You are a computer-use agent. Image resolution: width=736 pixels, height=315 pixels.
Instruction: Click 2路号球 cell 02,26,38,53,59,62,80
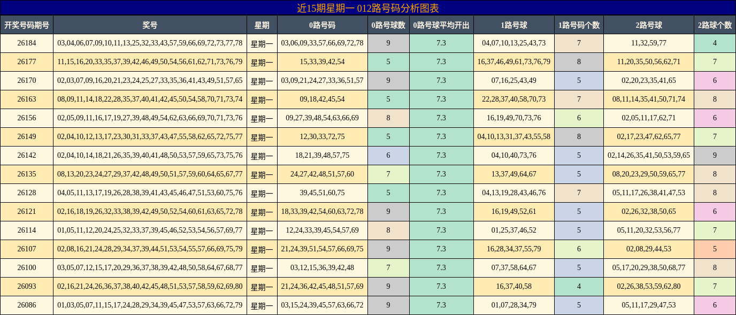(649, 287)
